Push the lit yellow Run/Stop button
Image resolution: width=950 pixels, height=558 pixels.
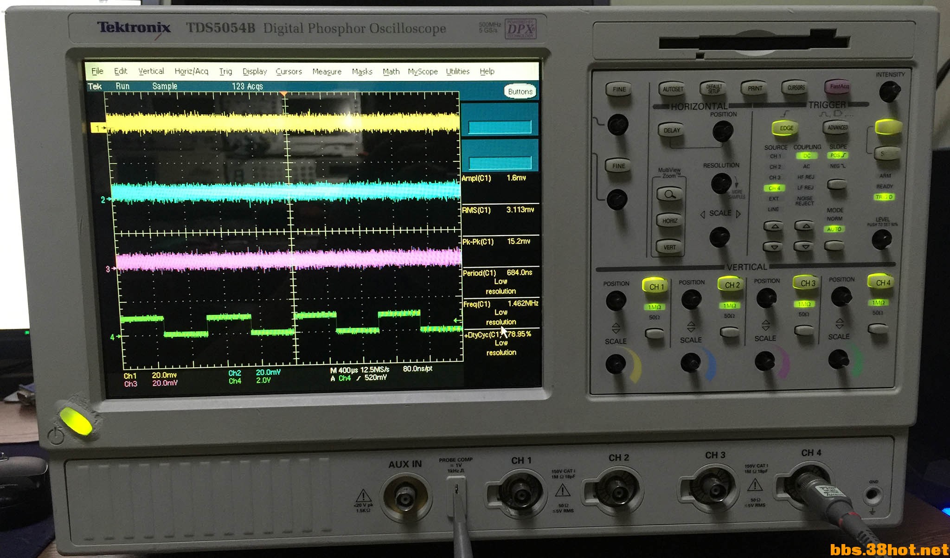point(888,127)
